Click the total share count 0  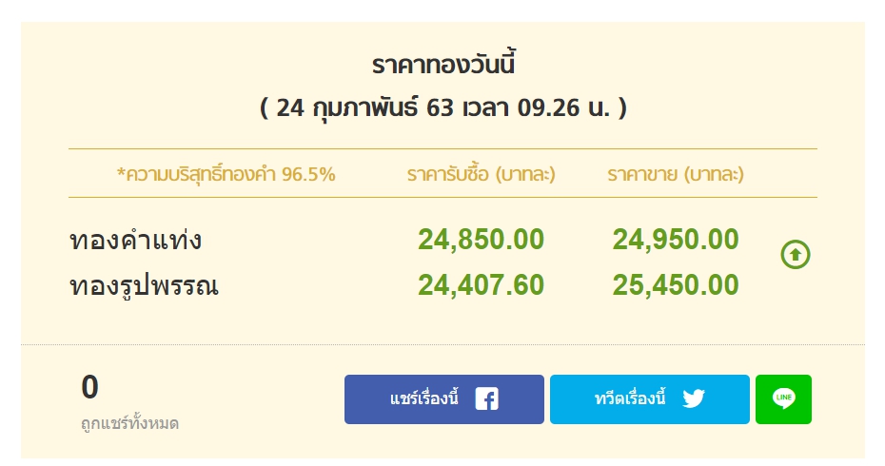(90, 388)
